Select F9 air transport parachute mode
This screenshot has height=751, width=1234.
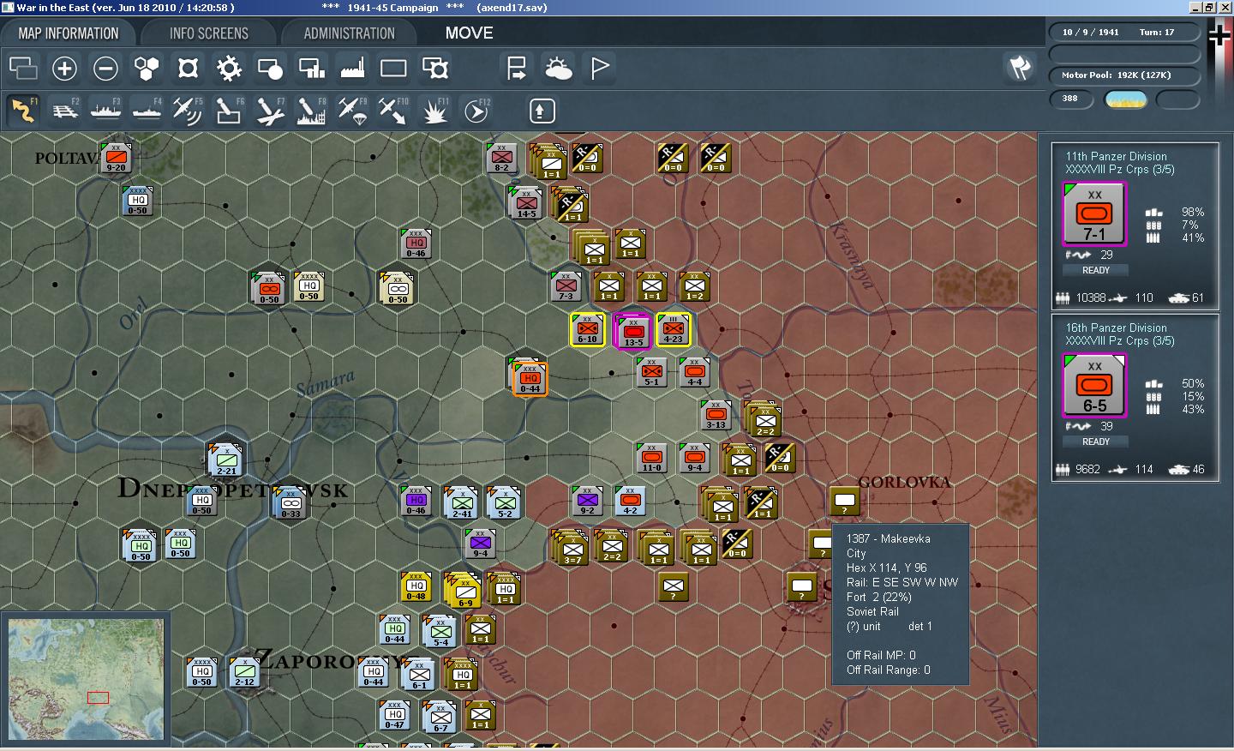click(352, 111)
